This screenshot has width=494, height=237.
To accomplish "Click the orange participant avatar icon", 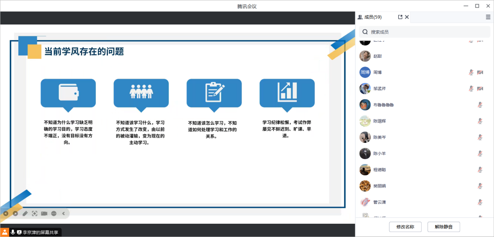I will click(5, 232).
